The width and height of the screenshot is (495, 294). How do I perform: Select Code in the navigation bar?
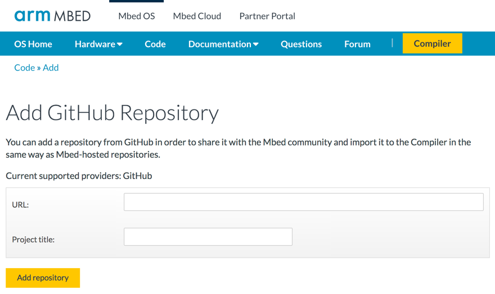click(x=155, y=44)
